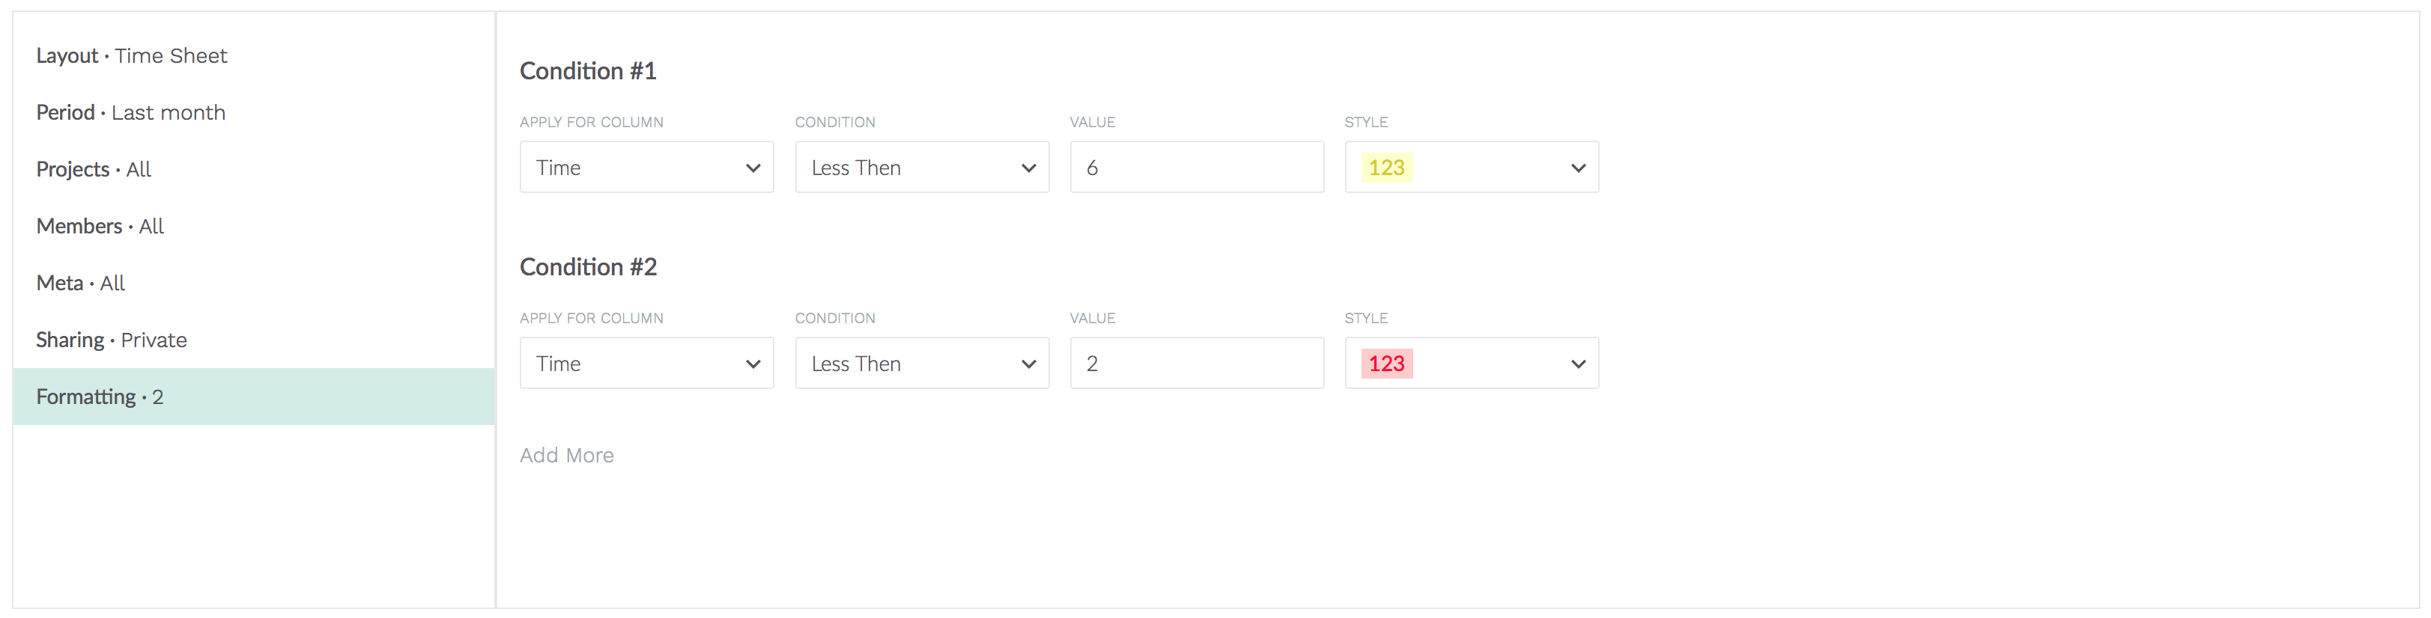Click the red 123 style swatch
Image resolution: width=2431 pixels, height=618 pixels.
pos(1386,364)
